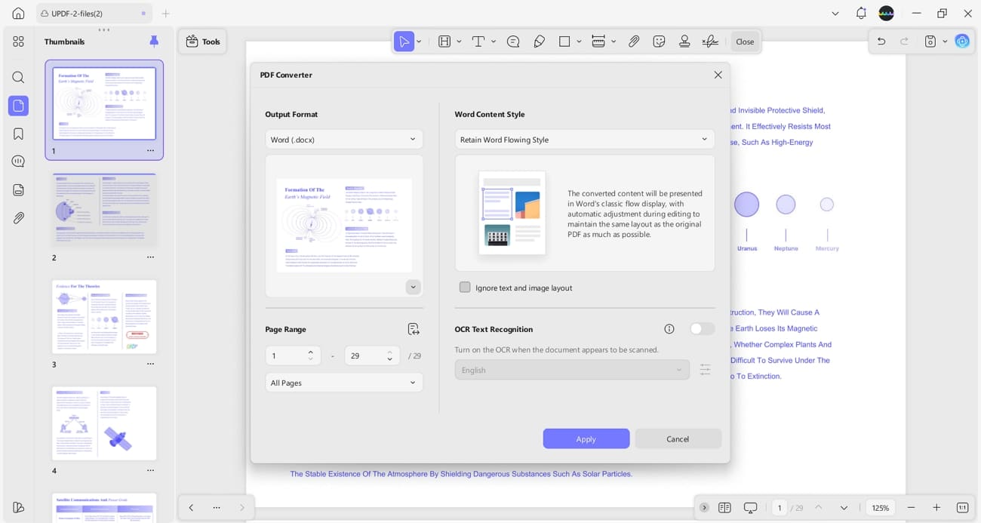Open the Comment speech-bubble tool
This screenshot has height=523, width=981.
coord(513,42)
